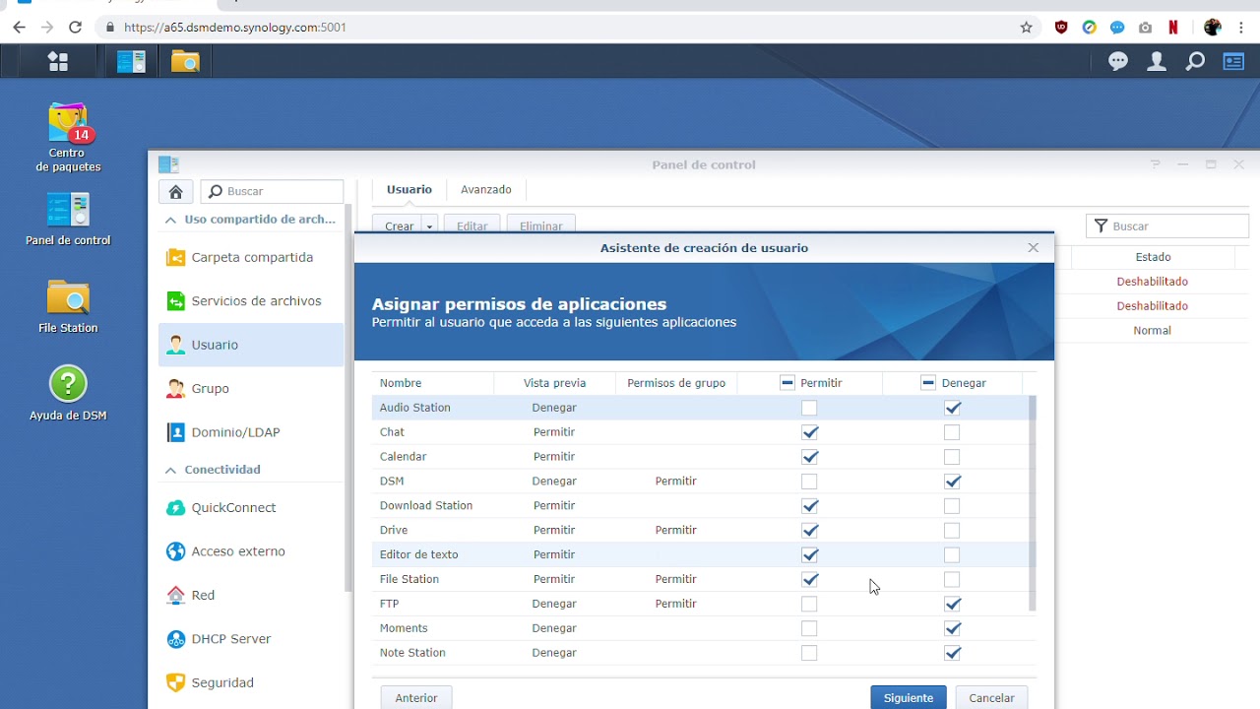Uncheck Permitir for Calendar

tap(809, 457)
